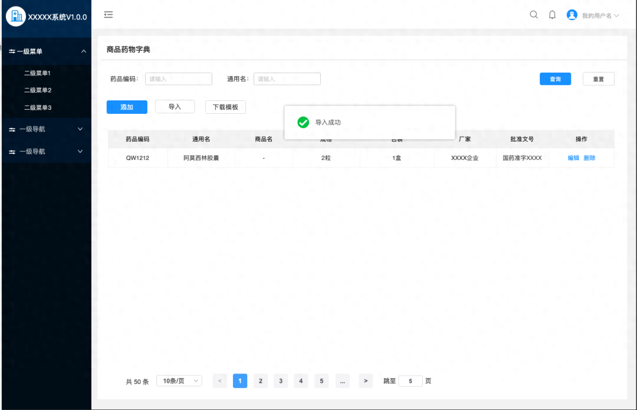Open the second 一级导航 menu item

(47, 152)
